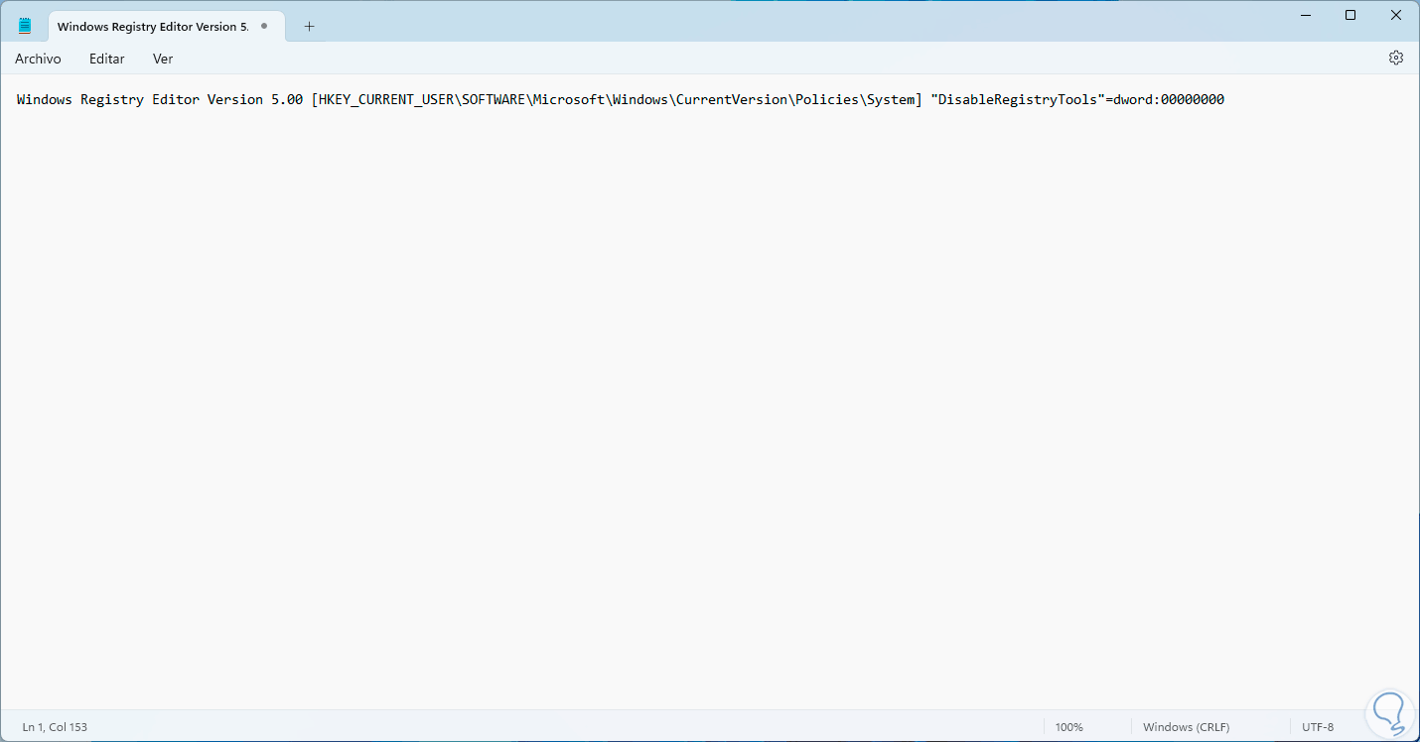Maximize the Notepad window
Viewport: 1420px width, 742px height.
(x=1350, y=15)
